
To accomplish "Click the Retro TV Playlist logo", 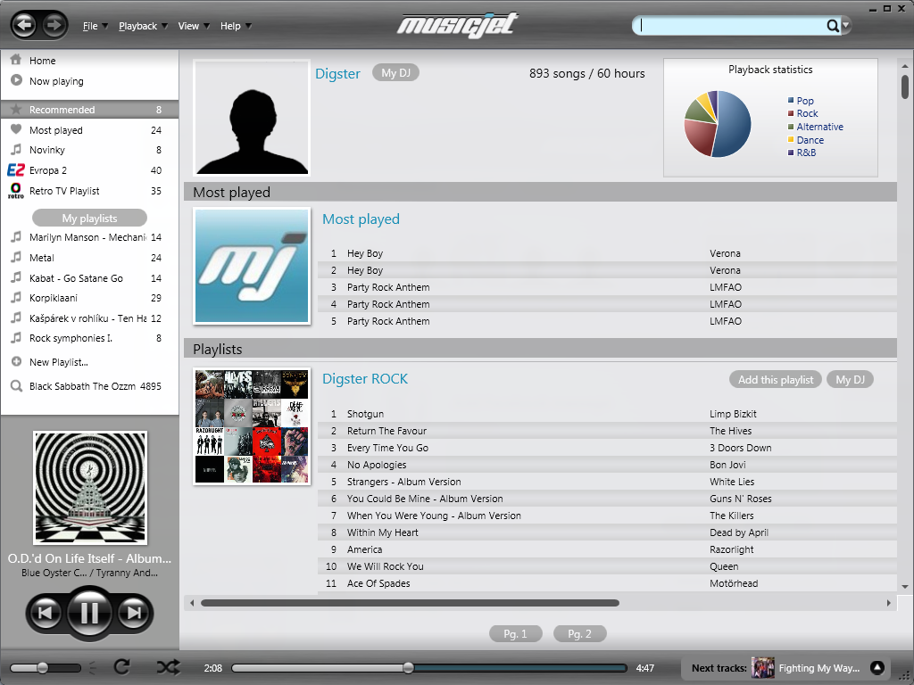I will pos(16,191).
